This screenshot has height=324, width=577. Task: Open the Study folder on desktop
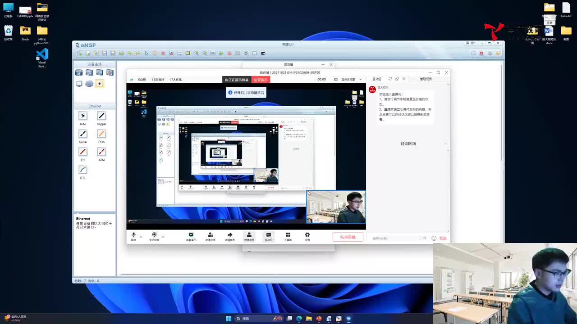[x=25, y=33]
